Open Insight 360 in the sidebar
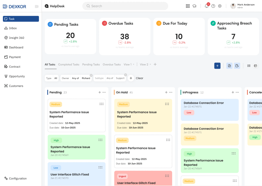This screenshot has width=262, height=186. (16, 38)
